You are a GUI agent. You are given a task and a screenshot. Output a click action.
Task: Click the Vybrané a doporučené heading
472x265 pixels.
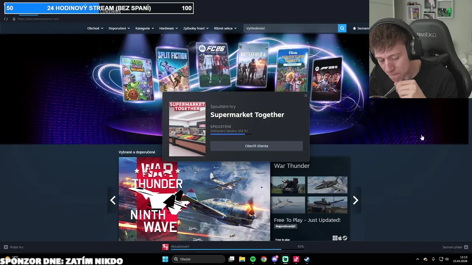(137, 152)
